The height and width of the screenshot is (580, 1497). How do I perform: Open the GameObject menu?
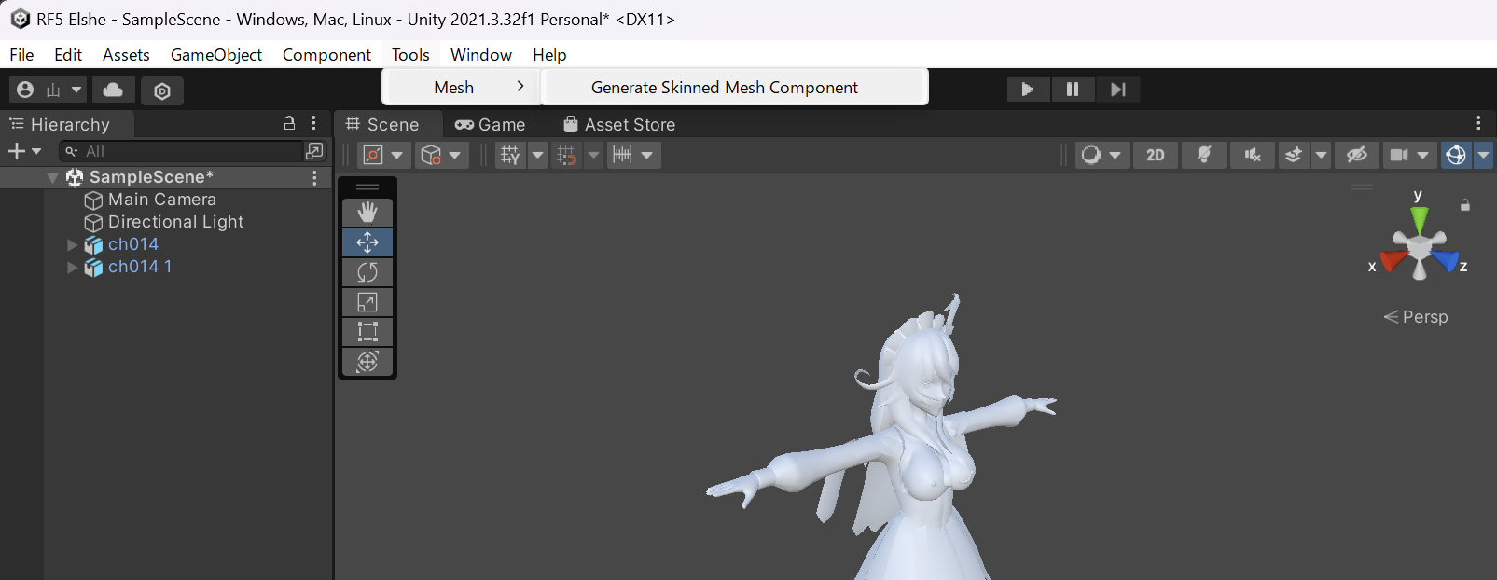(x=216, y=54)
